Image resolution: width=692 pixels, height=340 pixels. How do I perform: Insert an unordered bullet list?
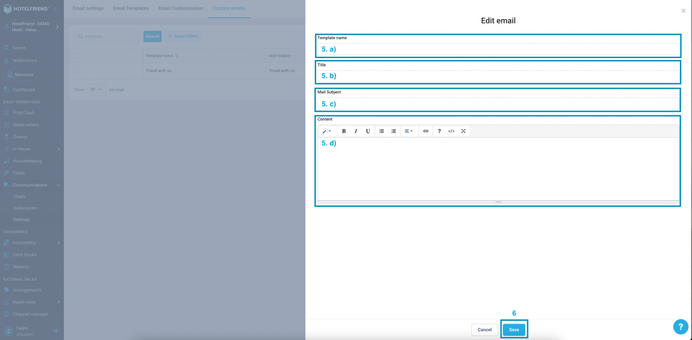point(382,131)
